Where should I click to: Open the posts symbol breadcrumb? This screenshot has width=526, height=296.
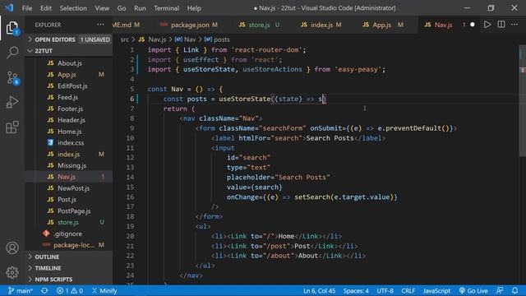(217, 39)
